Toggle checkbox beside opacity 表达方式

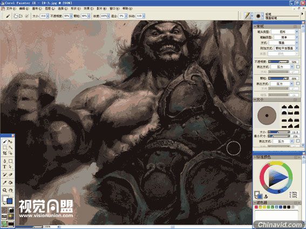[x=298, y=67]
